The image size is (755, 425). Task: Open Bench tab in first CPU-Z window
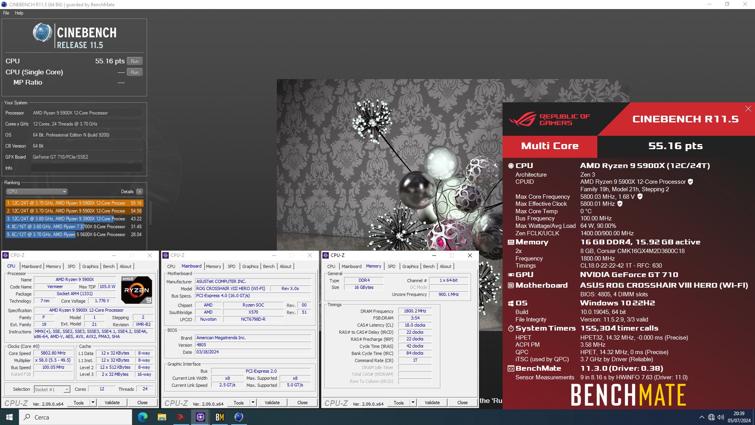tap(109, 266)
